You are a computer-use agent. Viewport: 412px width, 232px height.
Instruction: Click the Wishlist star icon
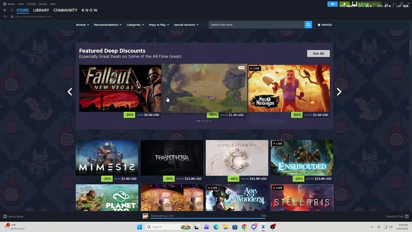pyautogui.click(x=319, y=25)
